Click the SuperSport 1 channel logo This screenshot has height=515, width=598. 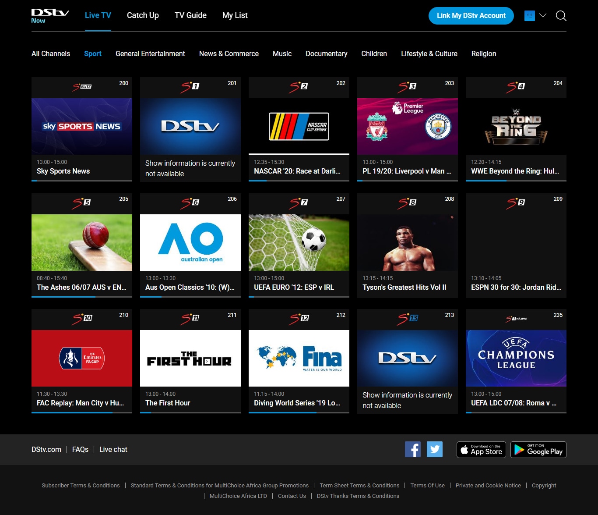[190, 87]
